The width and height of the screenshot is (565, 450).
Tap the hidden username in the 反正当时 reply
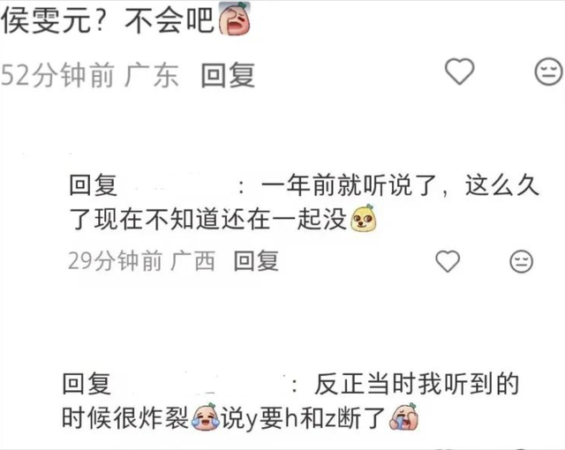(200, 384)
